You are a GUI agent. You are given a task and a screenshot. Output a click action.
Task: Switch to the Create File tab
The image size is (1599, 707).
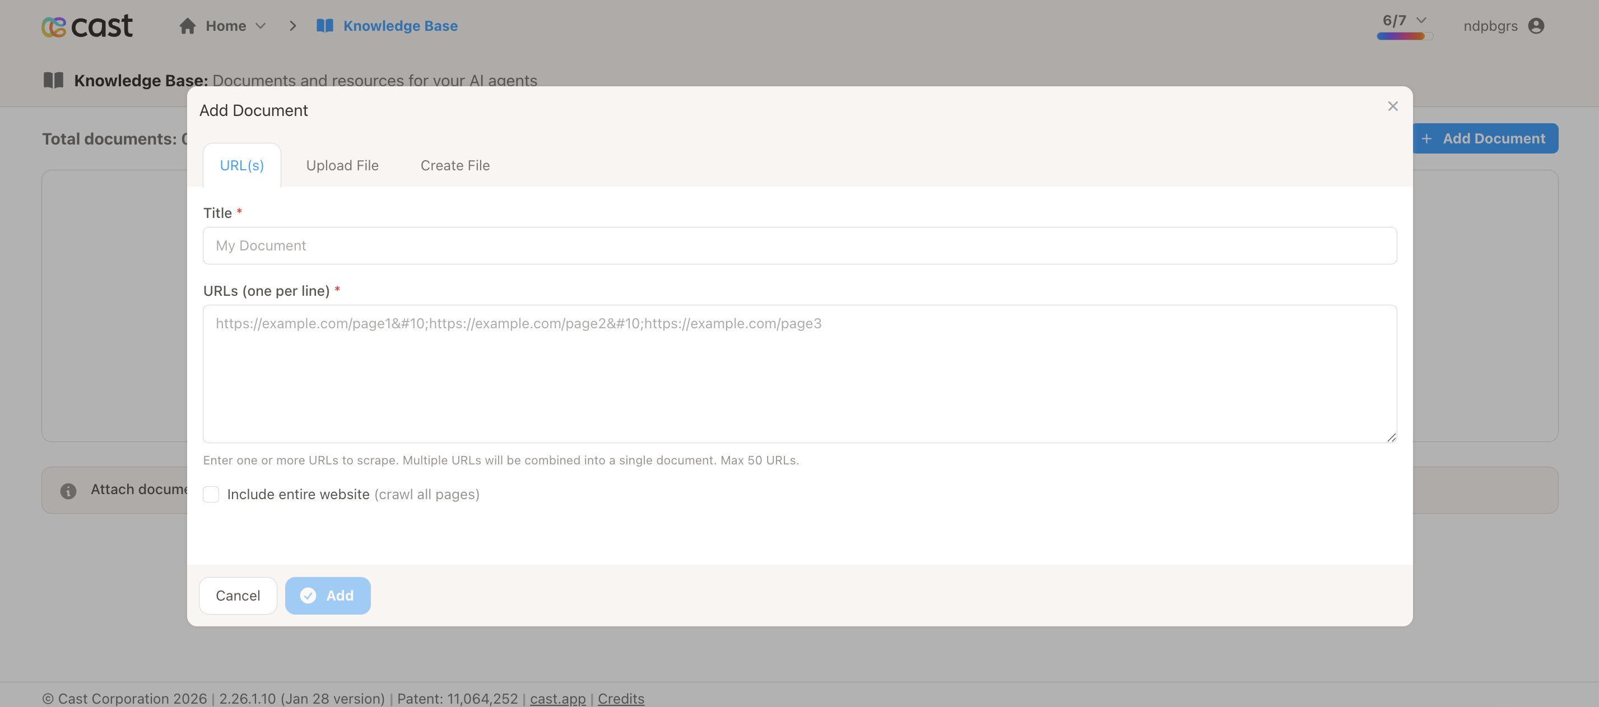pyautogui.click(x=455, y=165)
